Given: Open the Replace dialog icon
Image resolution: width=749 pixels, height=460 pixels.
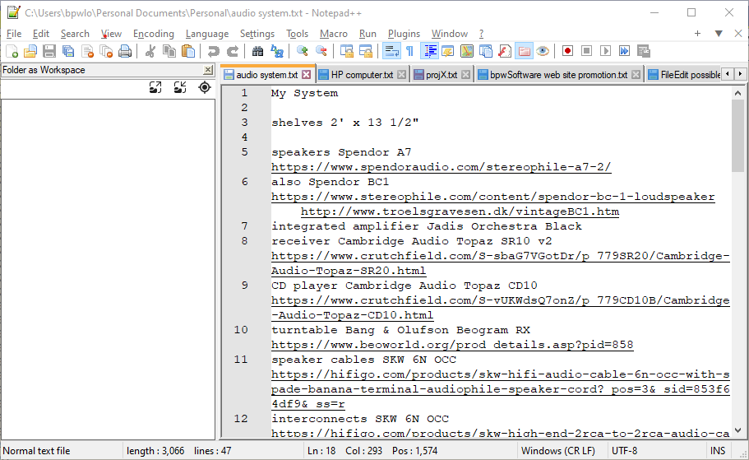Looking at the screenshot, I should coord(276,51).
